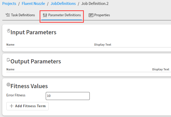Open the Fluent Nozzle breadcrumb link
The width and height of the screenshot is (171, 117).
[33, 4]
